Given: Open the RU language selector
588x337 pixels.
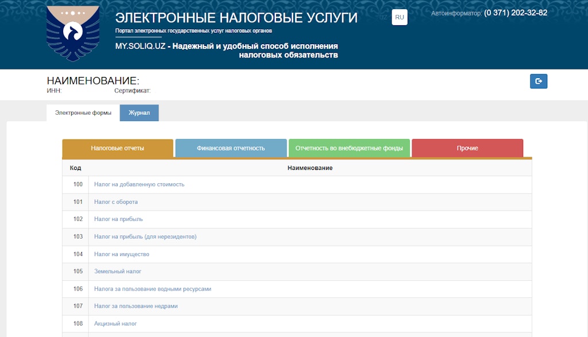Looking at the screenshot, I should (x=399, y=17).
